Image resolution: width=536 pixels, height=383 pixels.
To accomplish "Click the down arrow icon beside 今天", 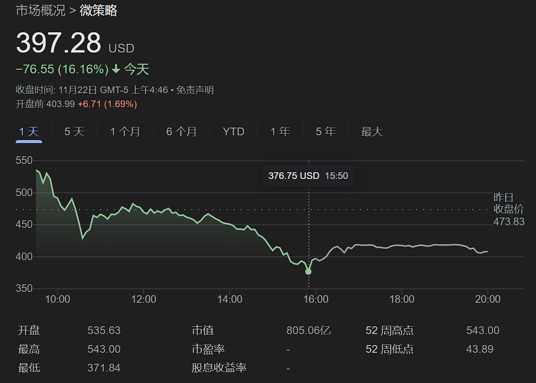I will pos(116,69).
